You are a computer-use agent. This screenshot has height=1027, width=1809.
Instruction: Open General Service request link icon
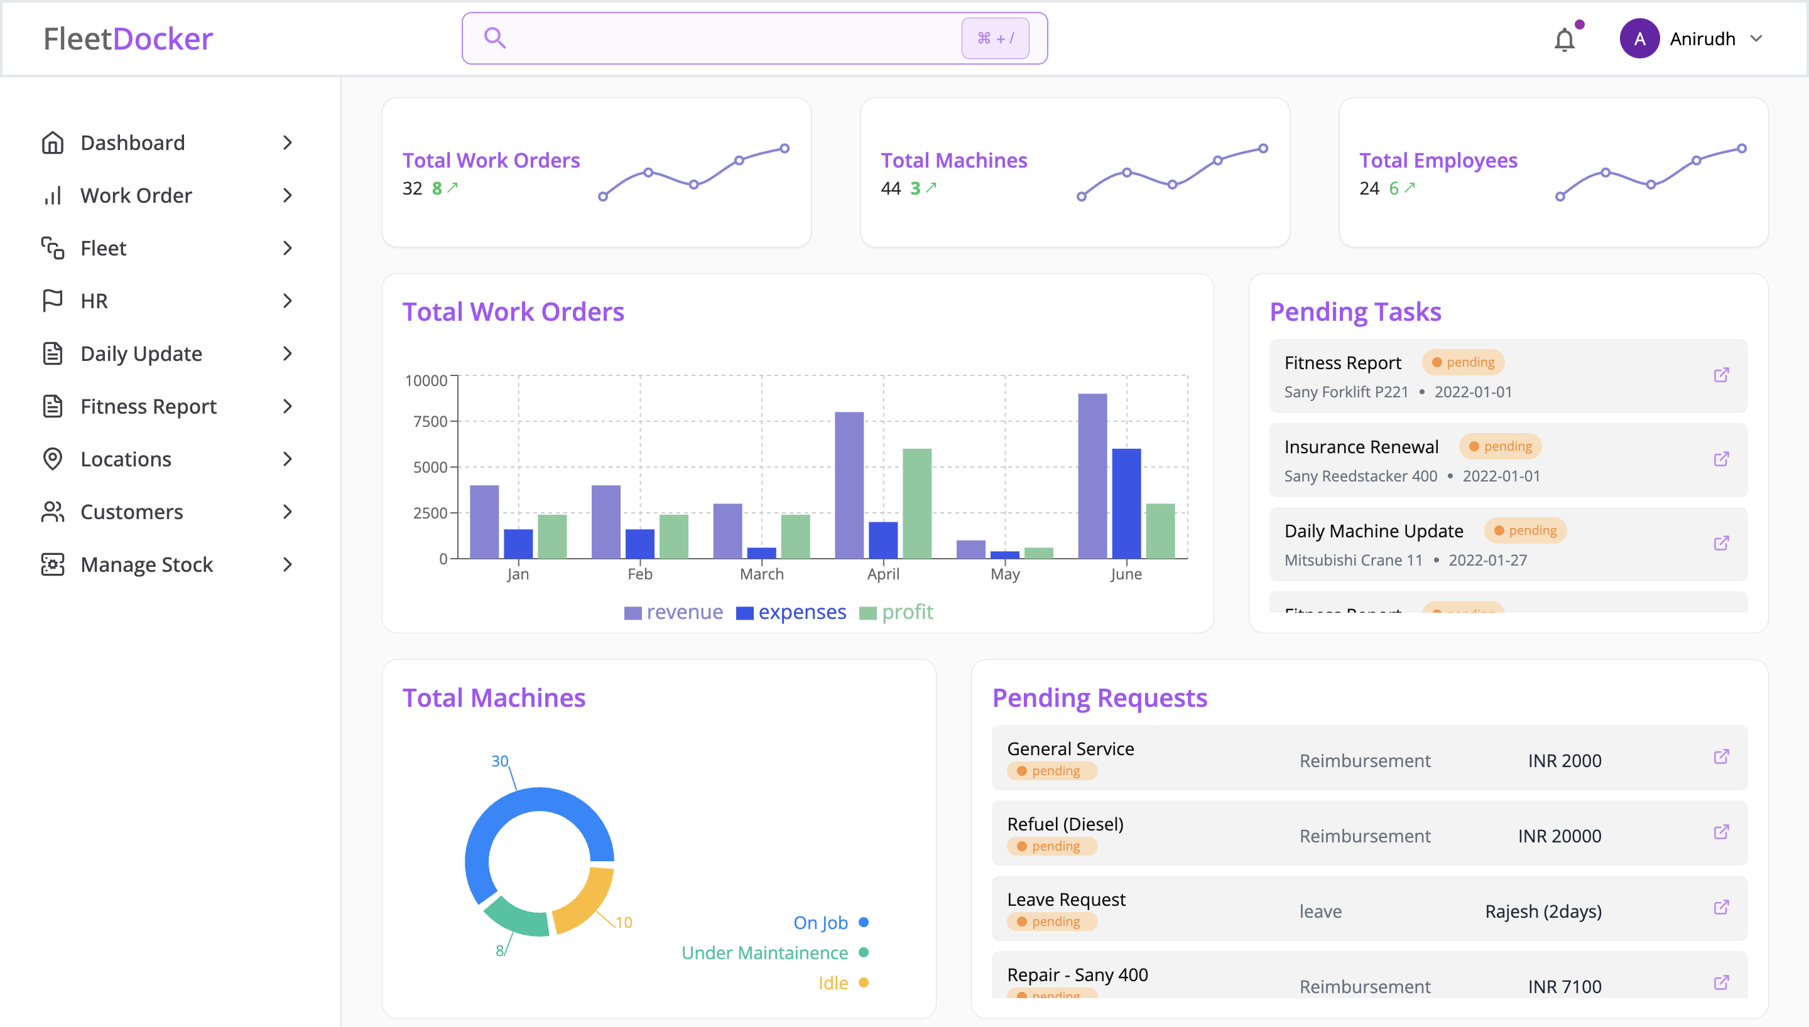[x=1721, y=757]
